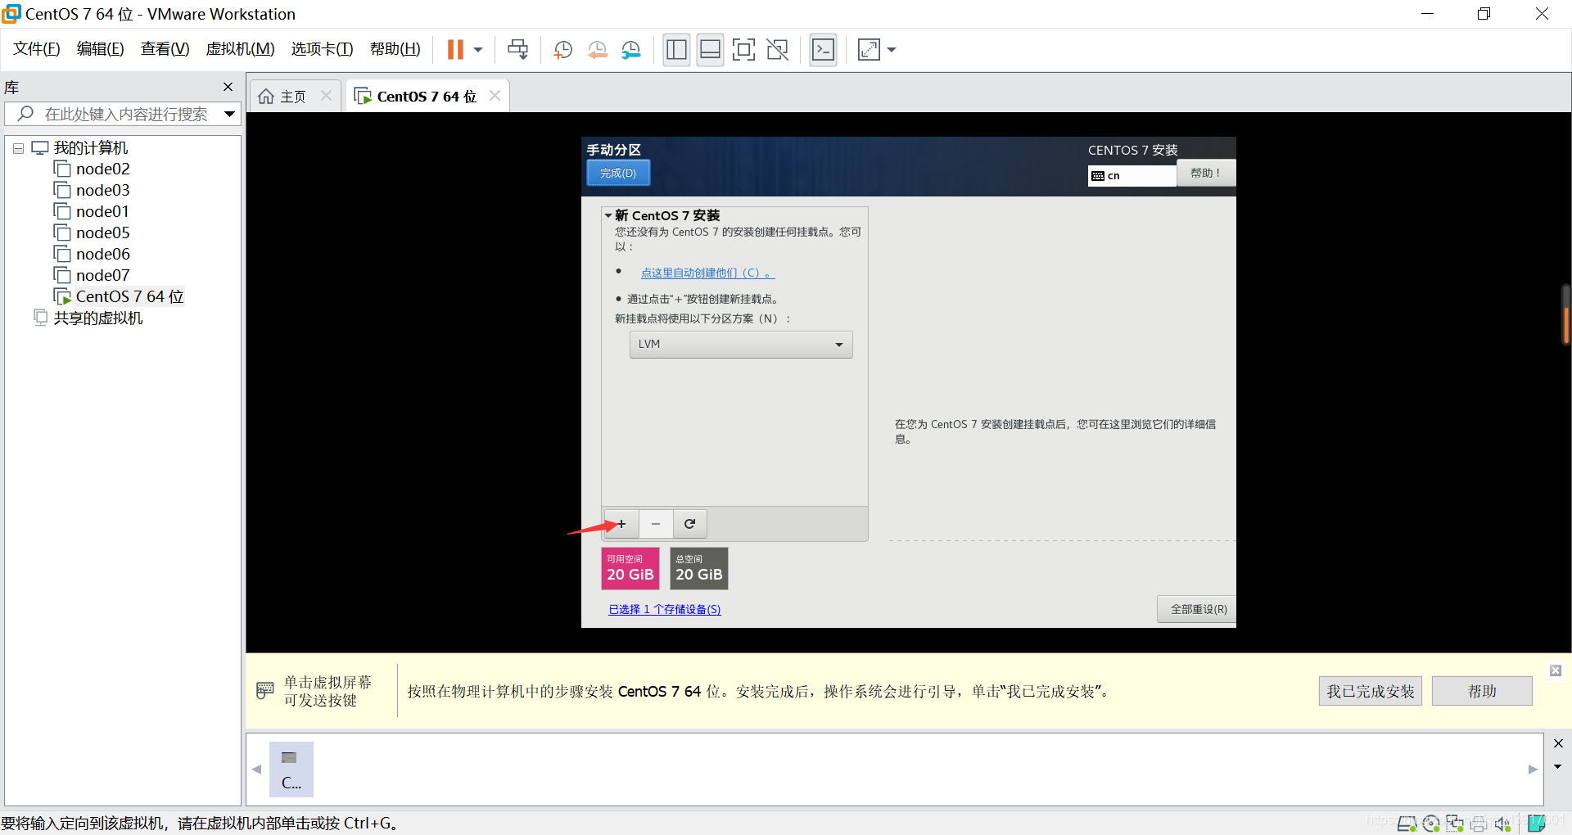The image size is (1572, 835).
Task: Revert to previous snapshot icon
Action: 597,50
